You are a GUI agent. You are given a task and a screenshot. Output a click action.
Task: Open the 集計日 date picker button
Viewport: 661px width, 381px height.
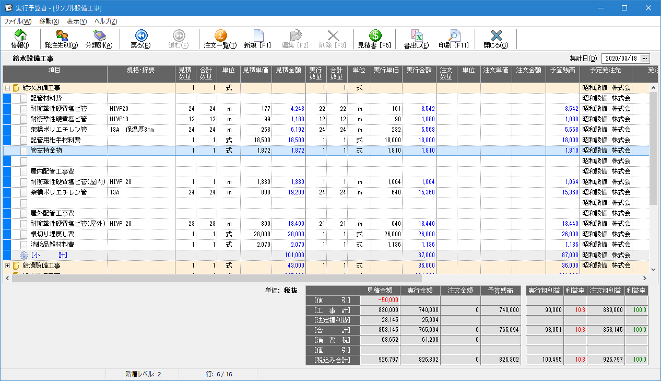[x=645, y=58]
